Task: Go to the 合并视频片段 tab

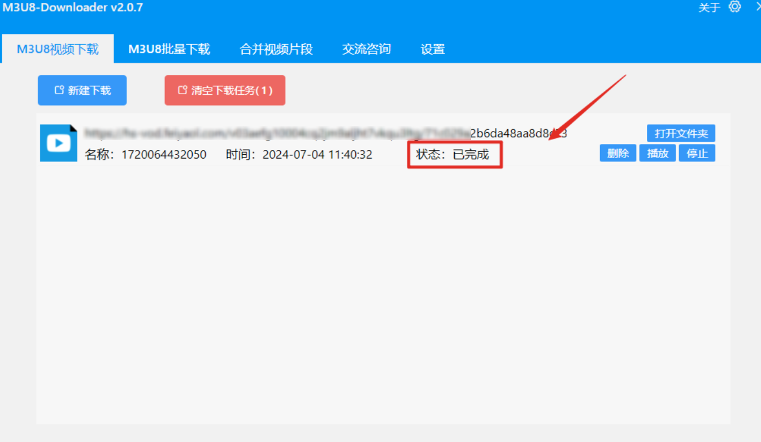Action: point(276,49)
